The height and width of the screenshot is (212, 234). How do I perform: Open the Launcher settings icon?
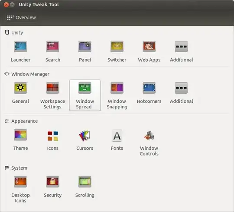pos(20,51)
